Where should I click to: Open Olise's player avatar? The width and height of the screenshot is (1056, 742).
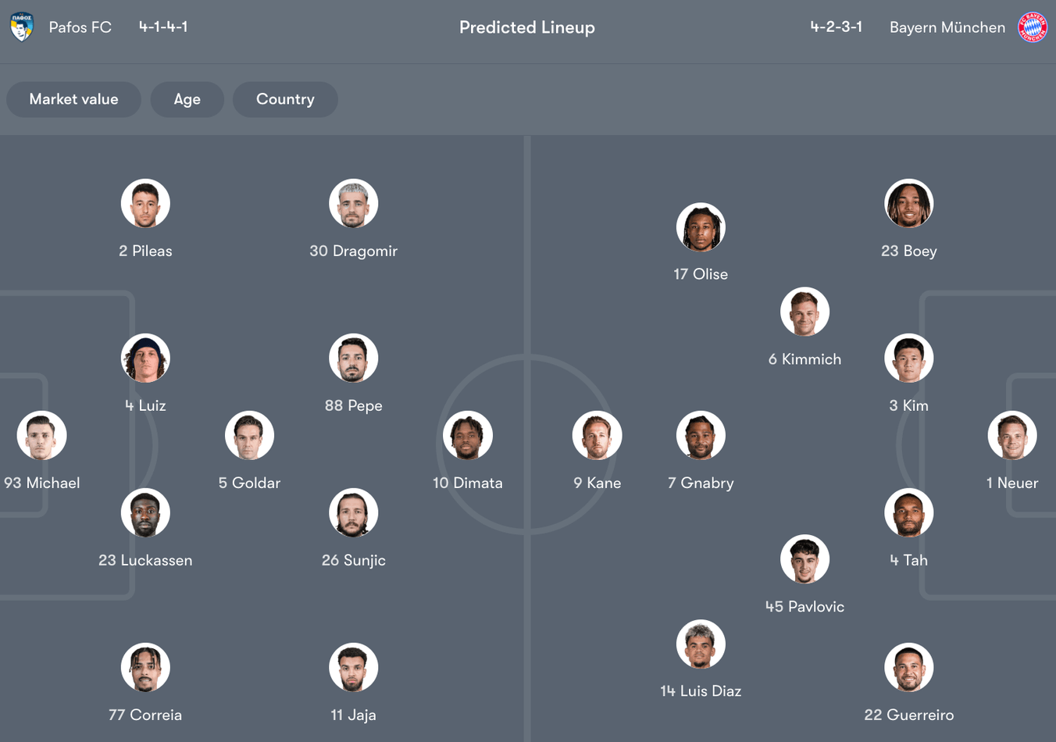(701, 227)
